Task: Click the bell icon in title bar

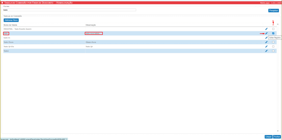Action: click(2, 2)
